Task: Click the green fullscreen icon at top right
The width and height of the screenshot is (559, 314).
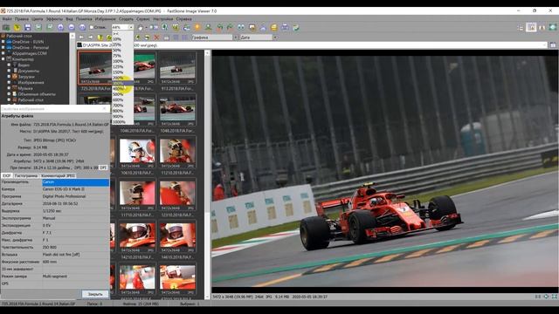Action: click(x=553, y=27)
